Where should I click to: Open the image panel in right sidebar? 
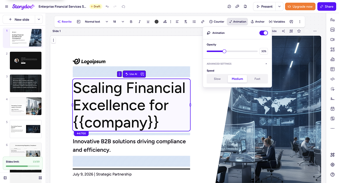click(333, 30)
